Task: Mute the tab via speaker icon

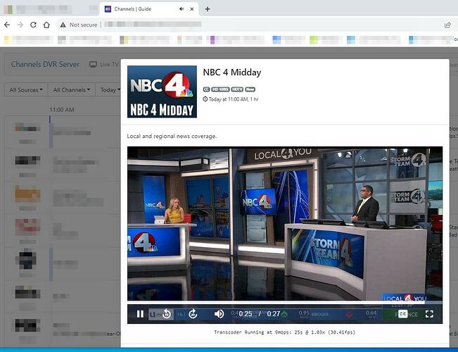Action: coord(182,9)
